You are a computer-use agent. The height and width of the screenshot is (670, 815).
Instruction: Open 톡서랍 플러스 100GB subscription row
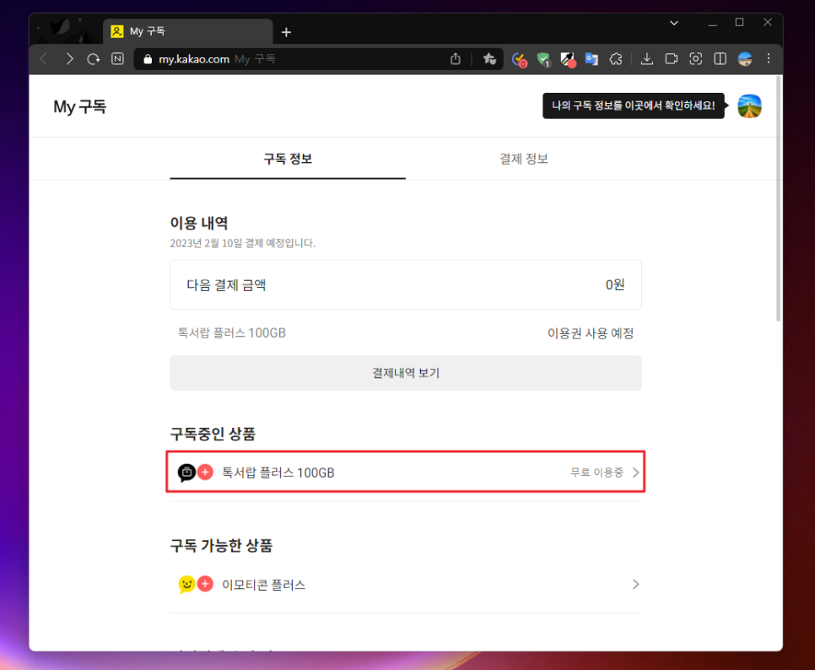406,472
